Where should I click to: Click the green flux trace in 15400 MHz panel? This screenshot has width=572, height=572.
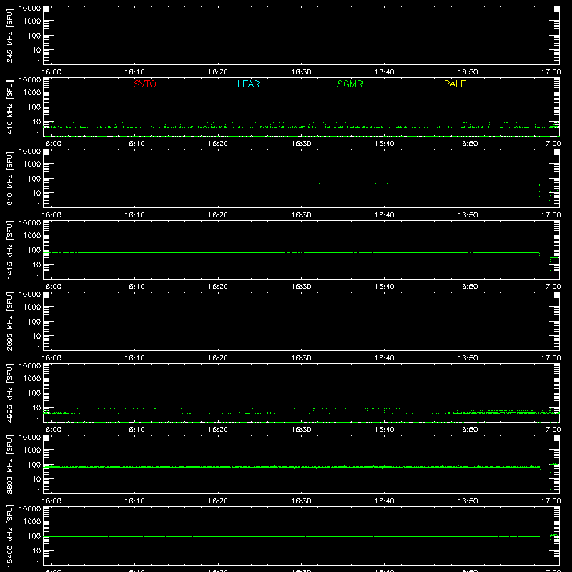pyautogui.click(x=291, y=536)
